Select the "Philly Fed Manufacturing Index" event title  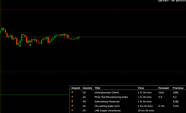[x=111, y=97]
